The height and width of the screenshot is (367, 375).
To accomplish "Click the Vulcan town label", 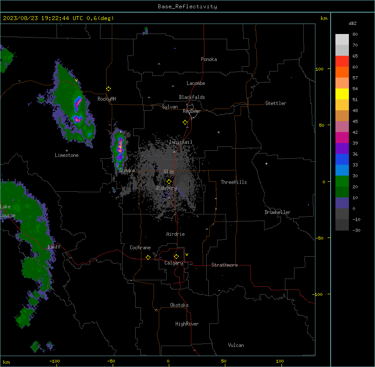I will [x=236, y=345].
